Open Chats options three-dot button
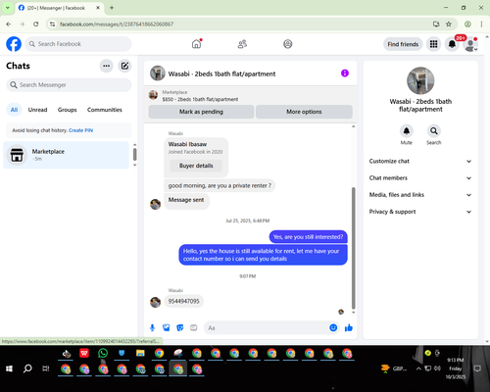The height and width of the screenshot is (392, 490). pyautogui.click(x=106, y=66)
